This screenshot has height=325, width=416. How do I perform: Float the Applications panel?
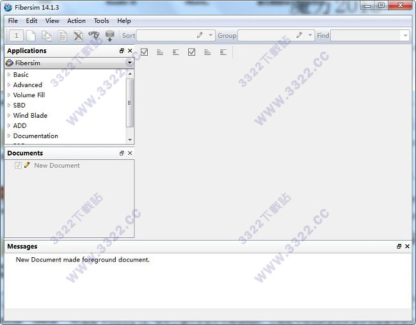coord(122,51)
